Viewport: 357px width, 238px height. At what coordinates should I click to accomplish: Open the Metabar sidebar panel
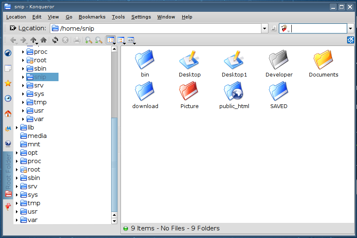tap(8, 129)
